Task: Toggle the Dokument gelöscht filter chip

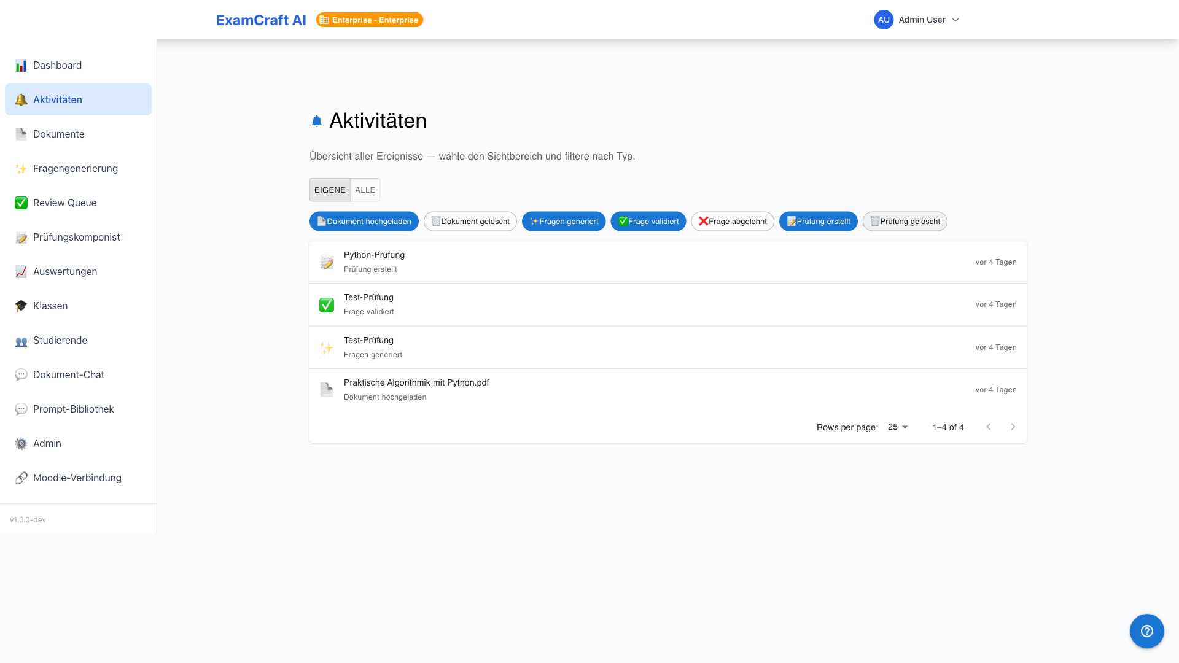Action: 470,222
